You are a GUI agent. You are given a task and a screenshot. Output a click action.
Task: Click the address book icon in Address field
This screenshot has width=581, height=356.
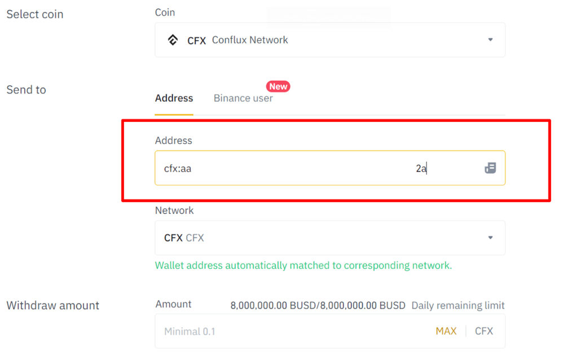coord(490,168)
